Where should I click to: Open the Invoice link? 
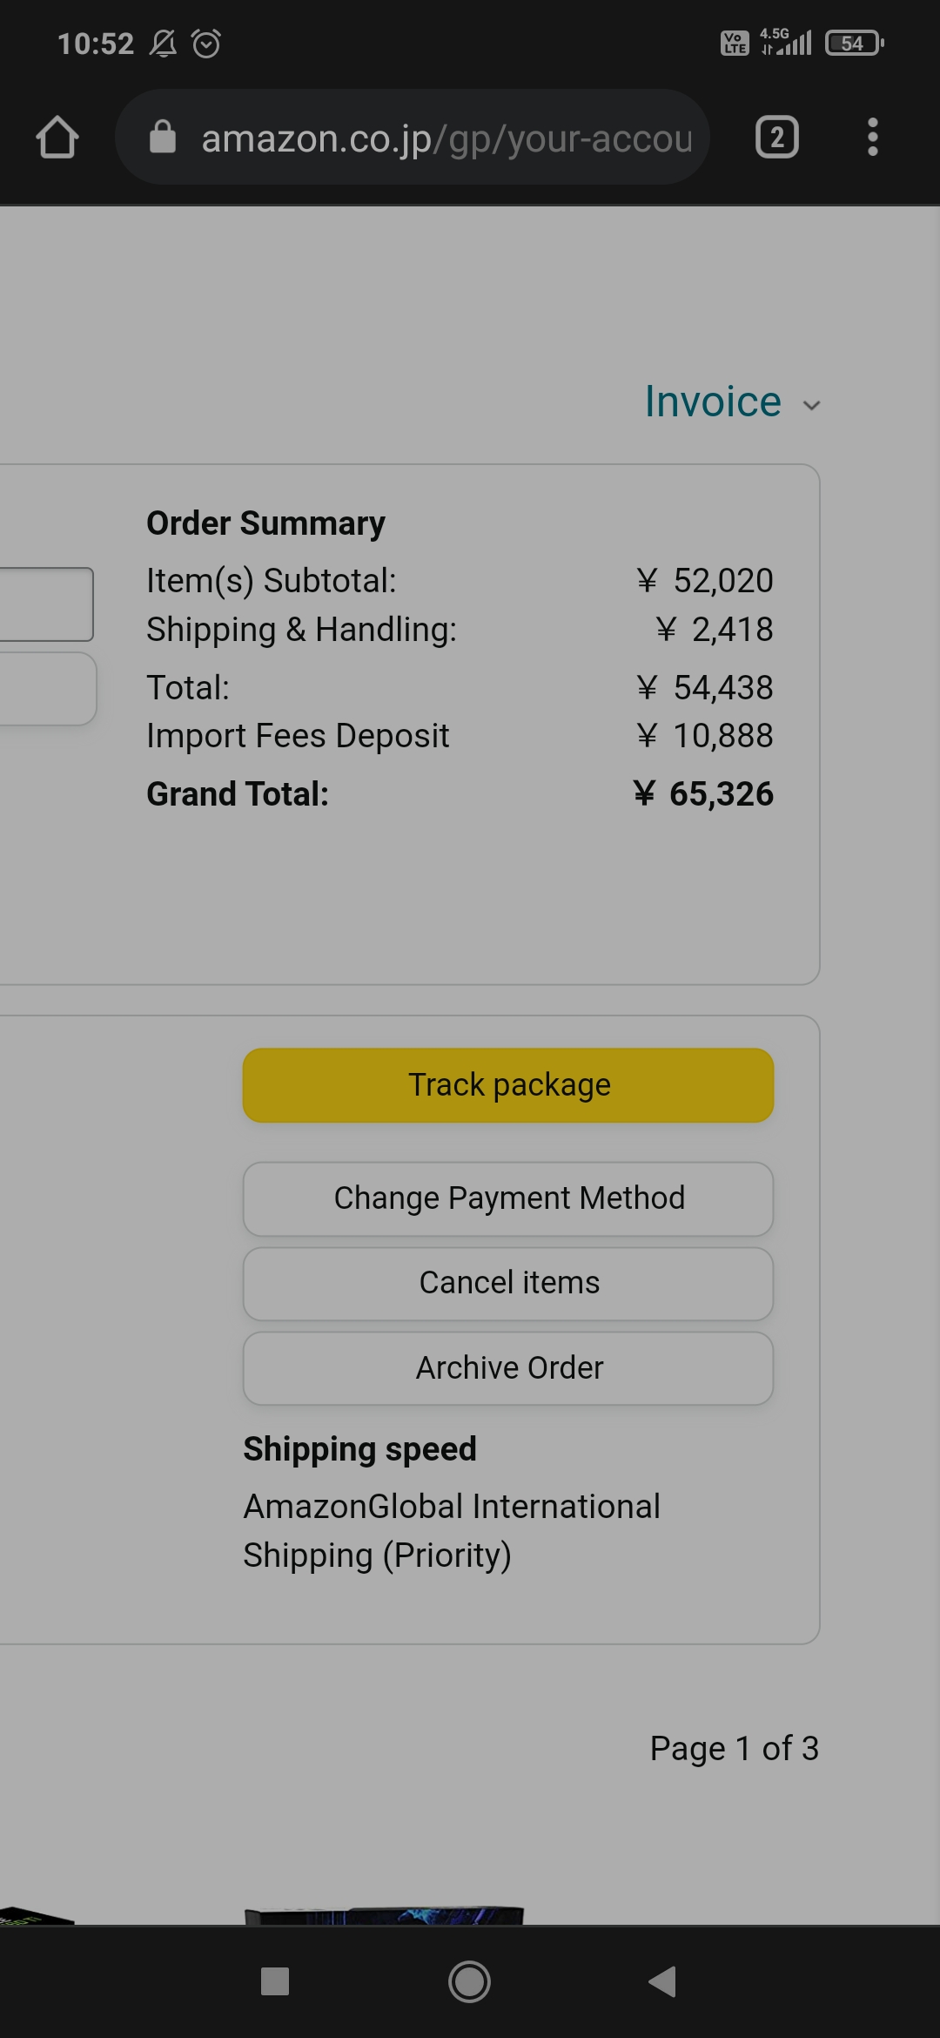[713, 402]
